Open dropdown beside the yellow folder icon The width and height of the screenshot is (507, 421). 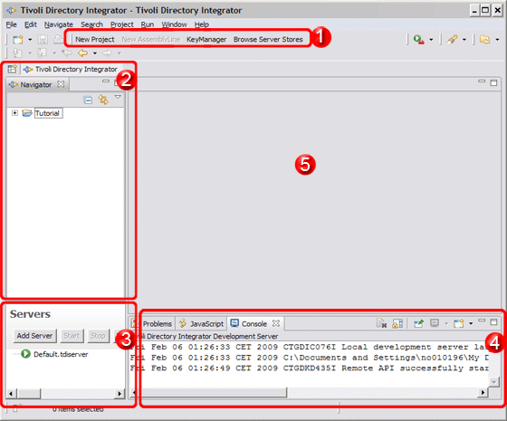(497, 40)
